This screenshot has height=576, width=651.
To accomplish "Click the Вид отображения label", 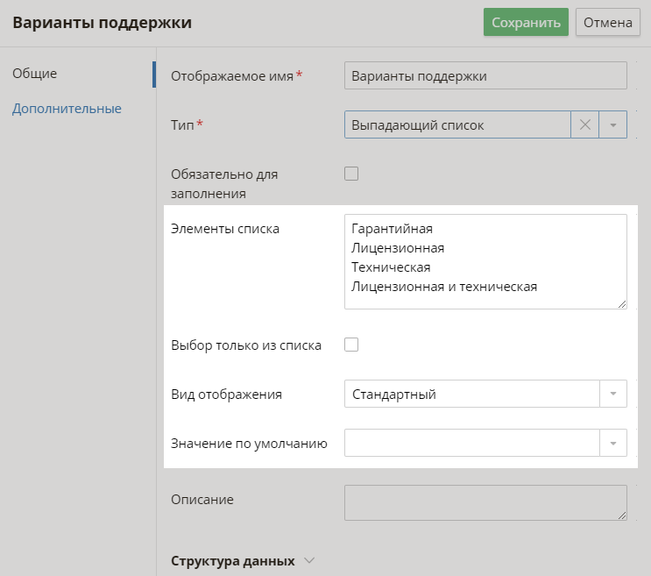I will [x=226, y=395].
